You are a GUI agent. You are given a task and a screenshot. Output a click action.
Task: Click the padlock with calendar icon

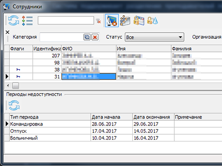pyautogui.click(x=139, y=21)
